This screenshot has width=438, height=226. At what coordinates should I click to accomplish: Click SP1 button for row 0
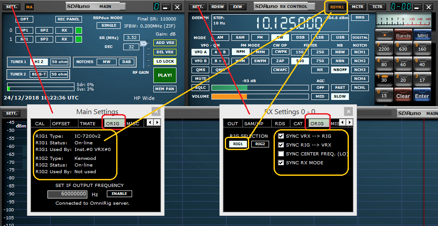pos(24,30)
